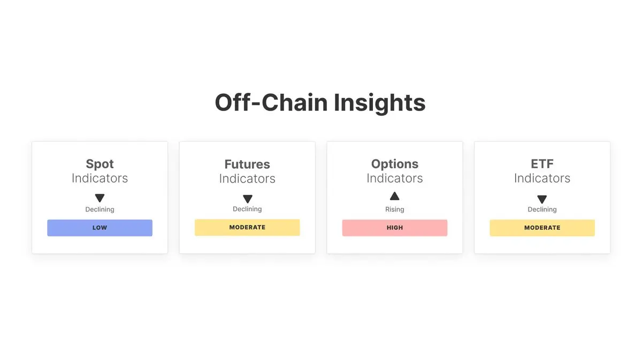Click the Declining label under ETF
Image resolution: width=642 pixels, height=348 pixels.
tap(542, 210)
